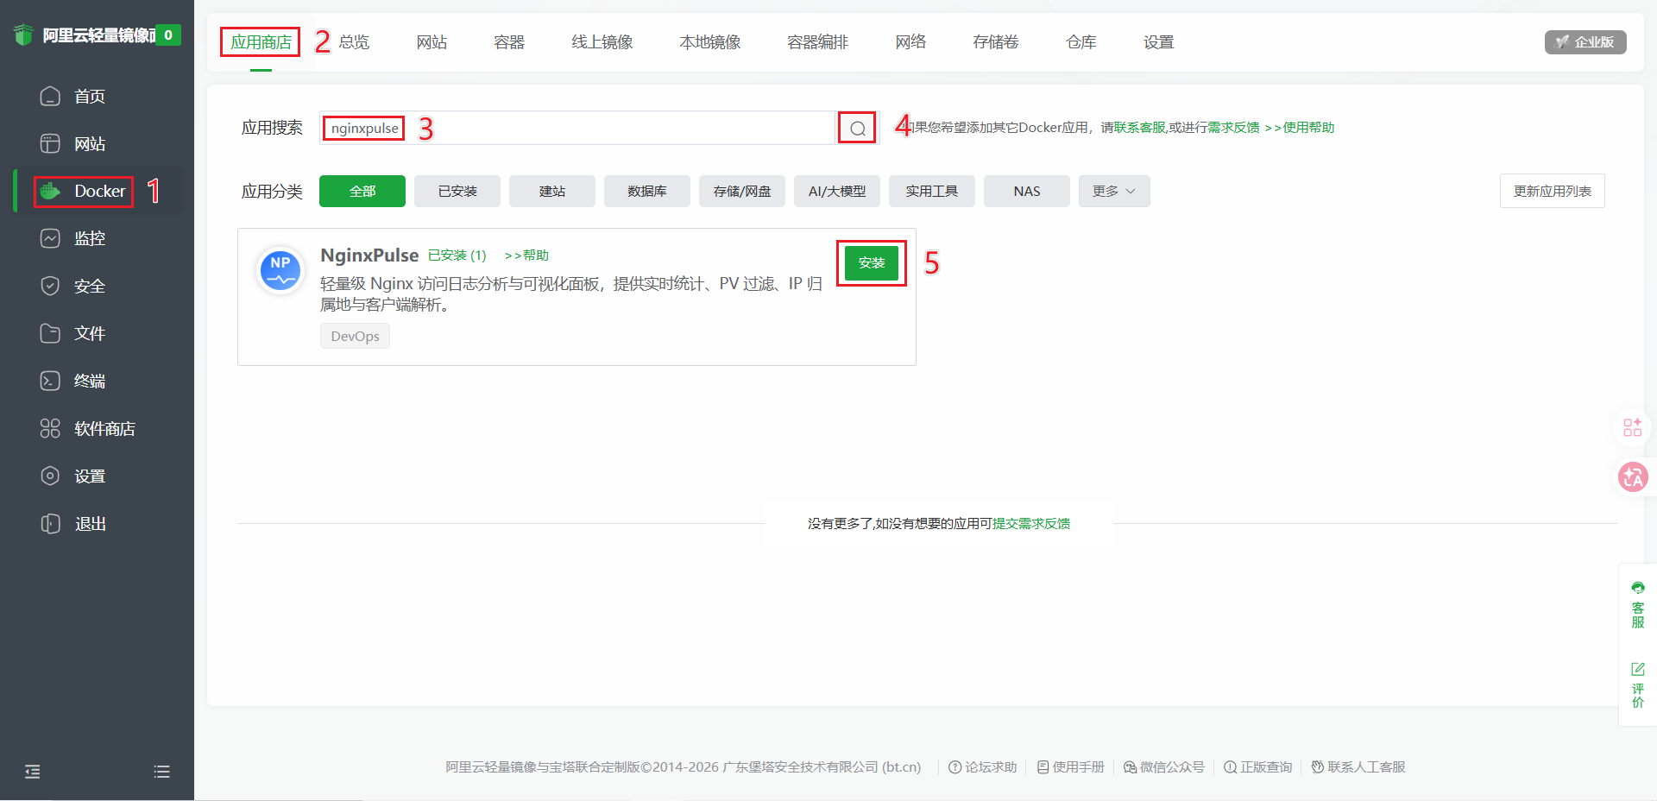Click the 需求反馈 link near search
This screenshot has height=801, width=1657.
(1233, 128)
